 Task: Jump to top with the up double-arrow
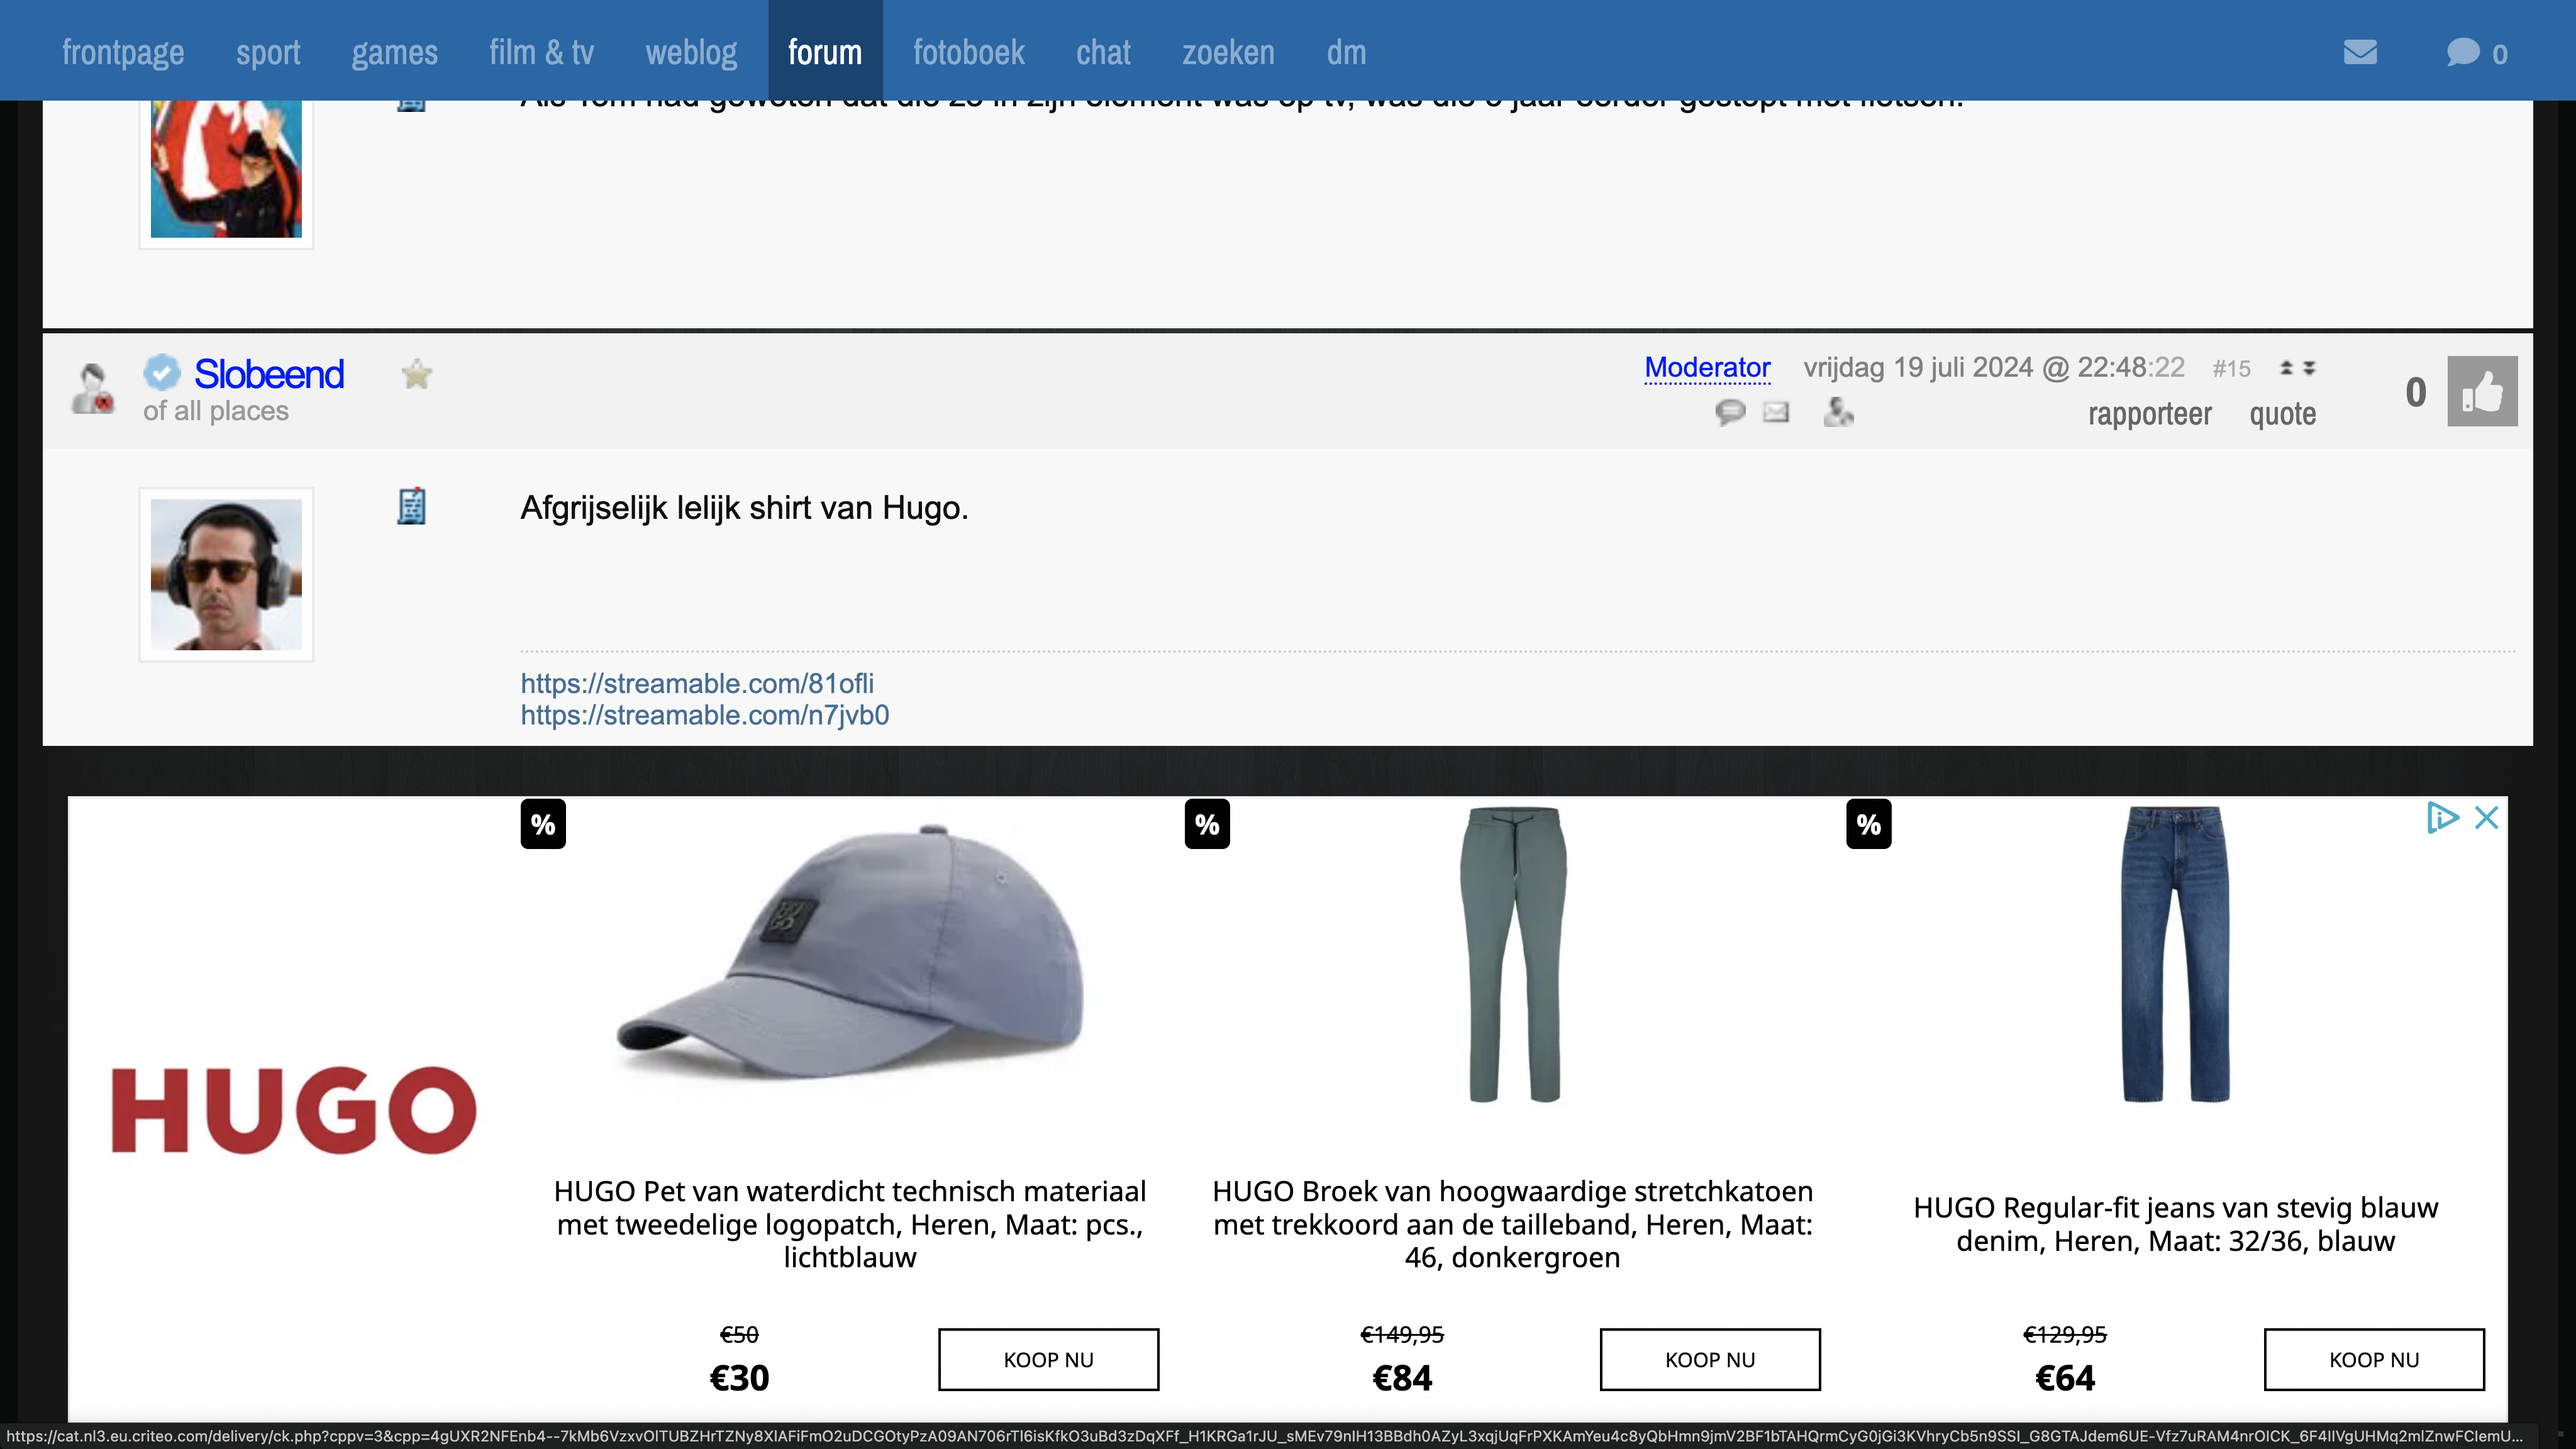pyautogui.click(x=2286, y=368)
